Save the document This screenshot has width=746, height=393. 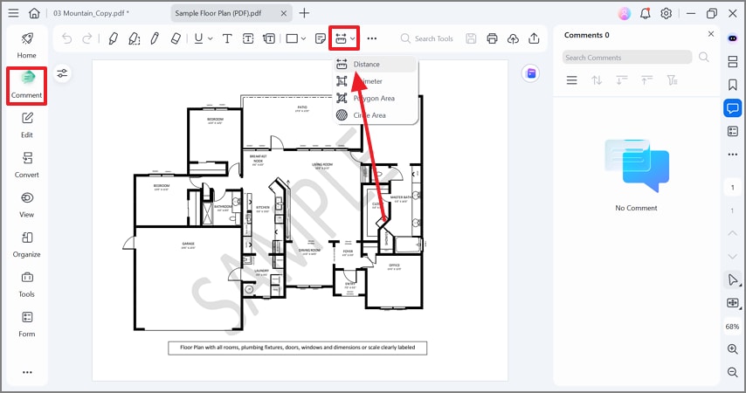(471, 38)
